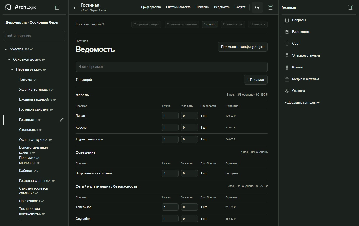Click the Экспорт button
Image resolution: width=359 pixels, height=226 pixels.
(x=210, y=24)
